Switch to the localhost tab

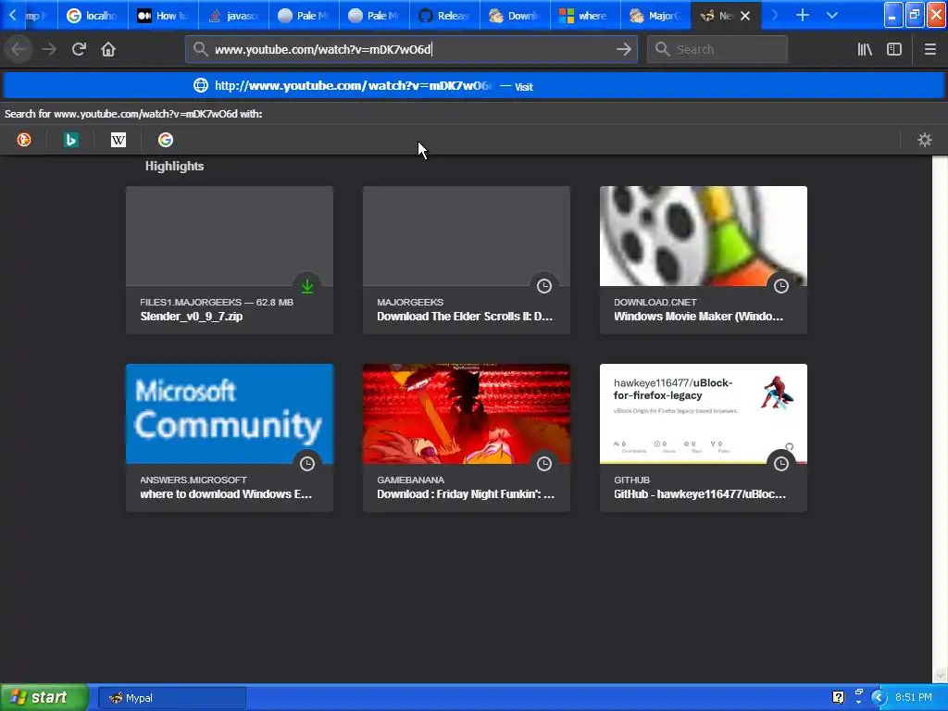[x=93, y=15]
